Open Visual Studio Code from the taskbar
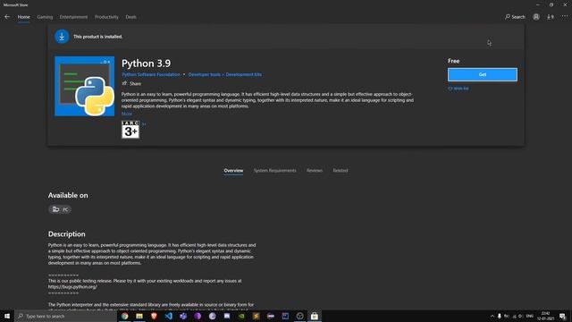Viewport: 572px width, 322px height. [169, 316]
